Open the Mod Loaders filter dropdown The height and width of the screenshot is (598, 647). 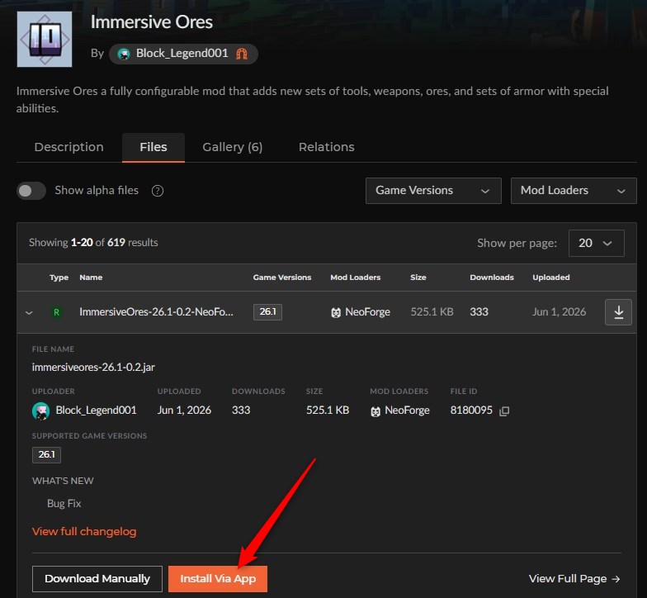tap(574, 191)
